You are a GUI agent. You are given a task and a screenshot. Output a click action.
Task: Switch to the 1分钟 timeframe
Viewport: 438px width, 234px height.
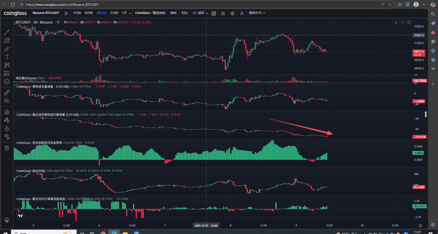(77, 13)
